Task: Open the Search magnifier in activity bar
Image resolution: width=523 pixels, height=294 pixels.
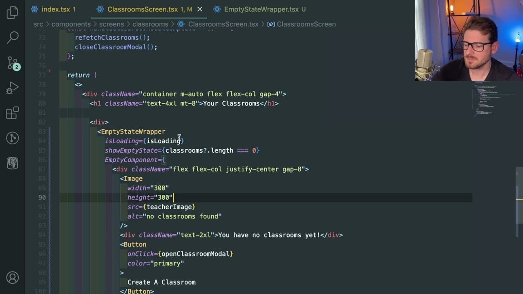Action: point(13,37)
